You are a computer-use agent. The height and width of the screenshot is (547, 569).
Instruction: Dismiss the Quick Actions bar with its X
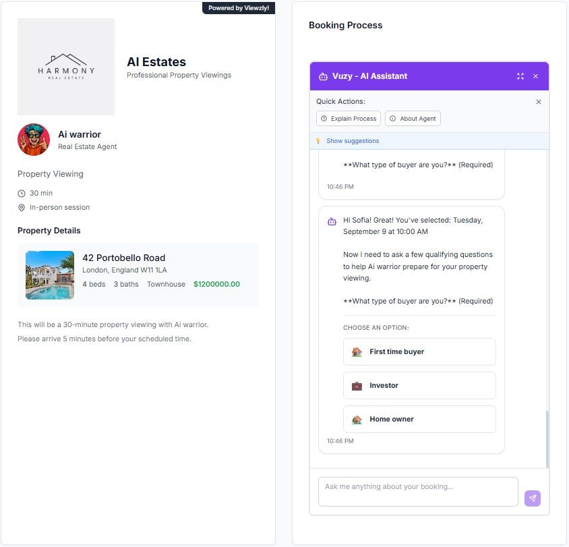538,102
